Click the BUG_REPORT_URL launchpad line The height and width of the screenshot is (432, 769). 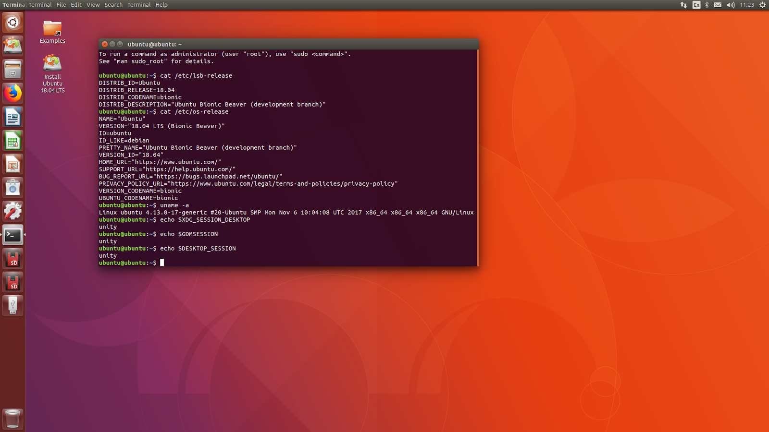coord(190,176)
